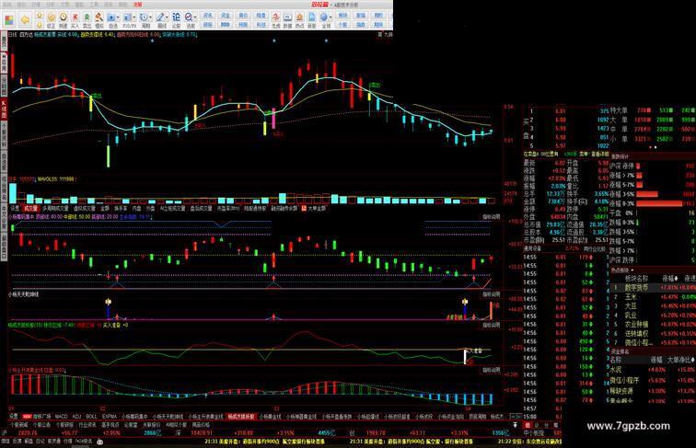Open dropdown arrow next to F10/F9 icon

pos(135,17)
